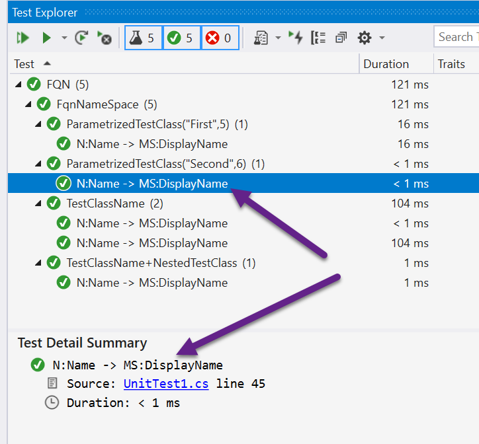
Task: Collapse ParametrizedTestClass("Second",6) node
Action: click(38, 164)
